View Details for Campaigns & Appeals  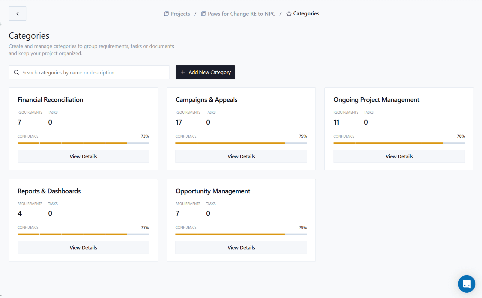tap(241, 156)
